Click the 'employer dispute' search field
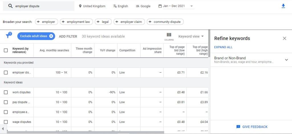292x134 pixels. point(43,6)
